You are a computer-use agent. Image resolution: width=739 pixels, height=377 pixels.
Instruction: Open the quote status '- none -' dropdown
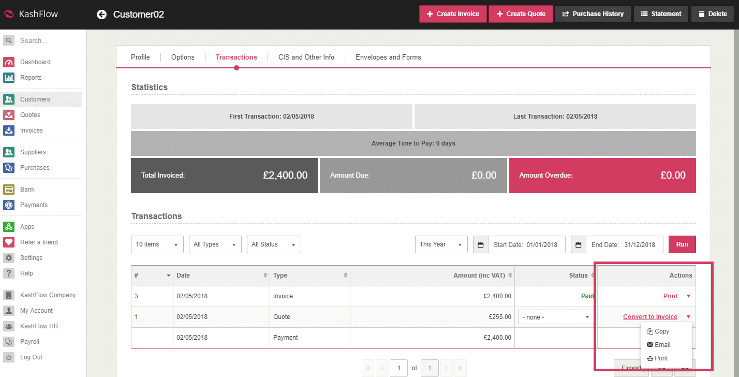click(x=556, y=317)
